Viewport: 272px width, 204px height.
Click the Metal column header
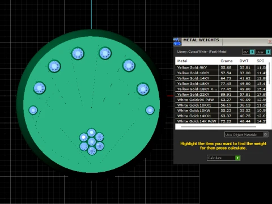pos(182,61)
